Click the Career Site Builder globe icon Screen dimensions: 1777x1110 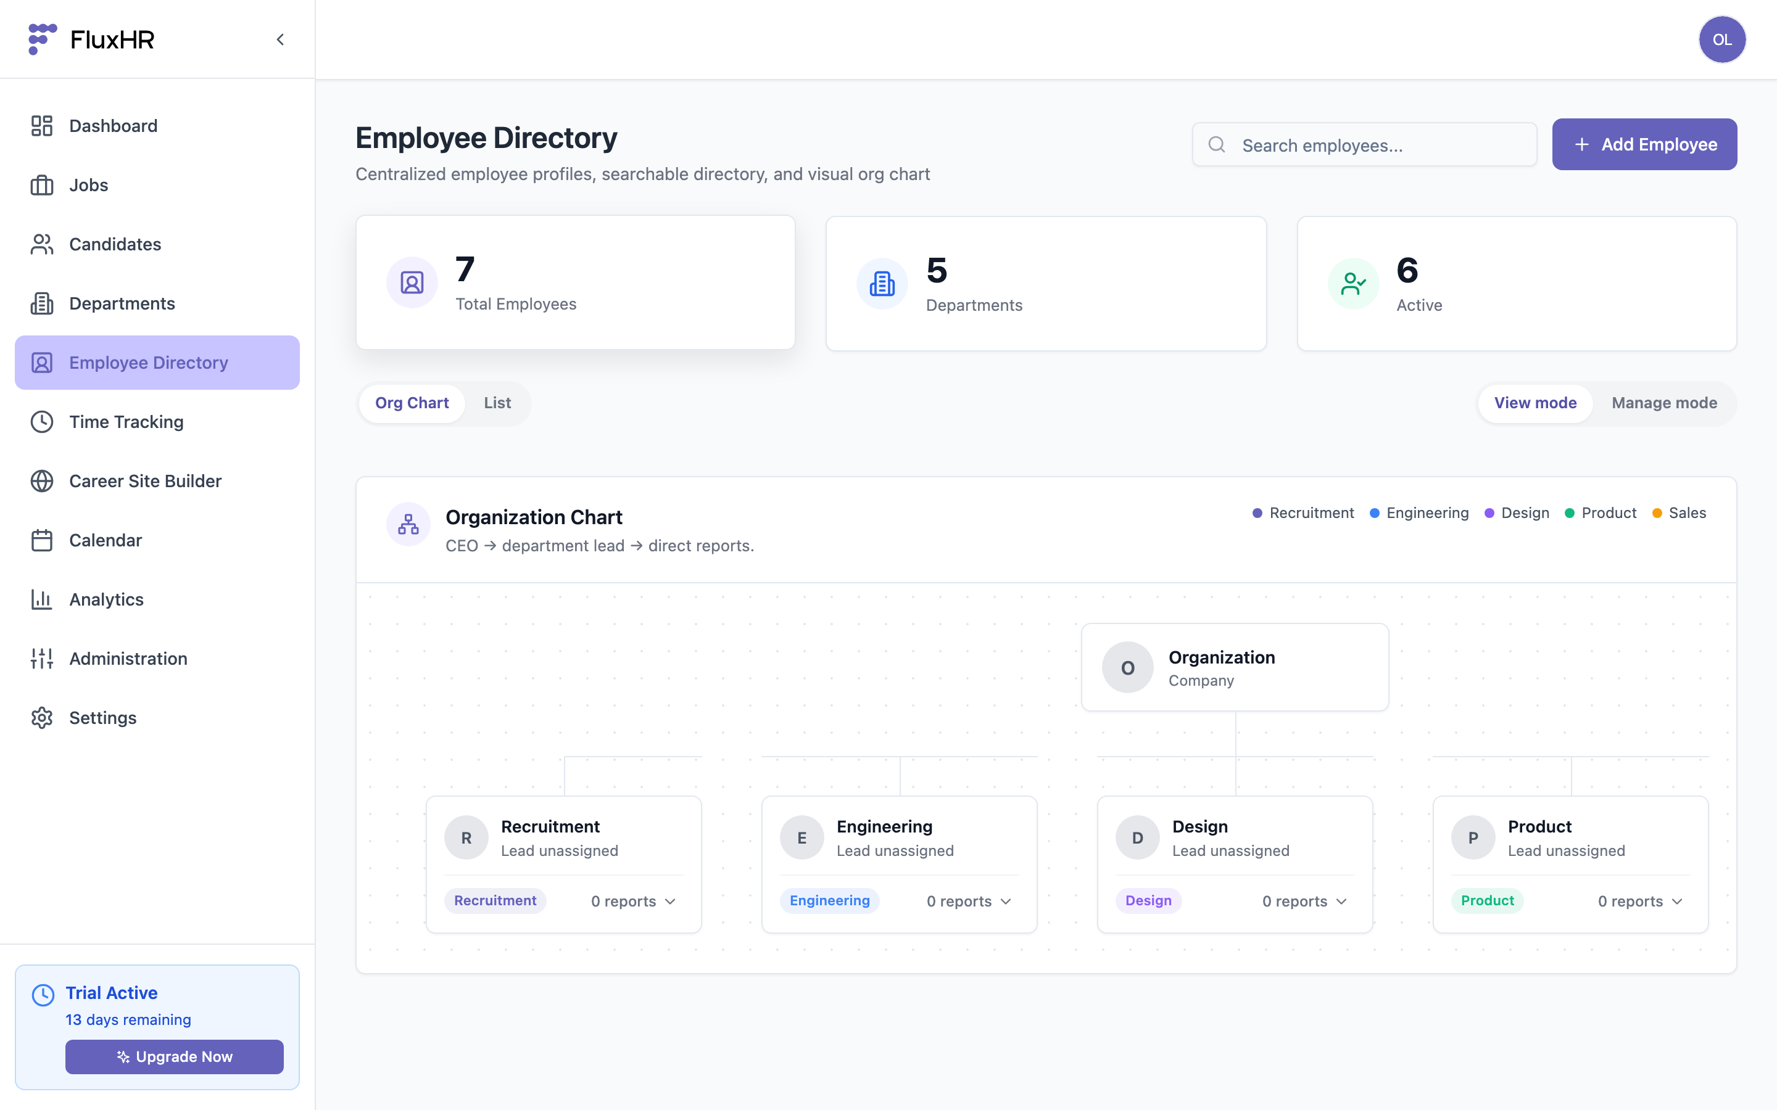point(42,481)
